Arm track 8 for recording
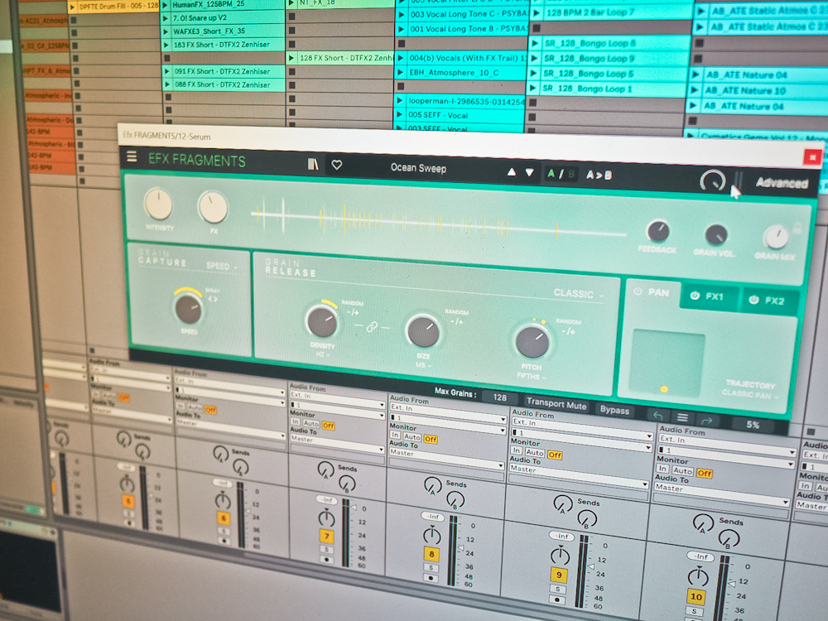828x621 pixels. [431, 578]
